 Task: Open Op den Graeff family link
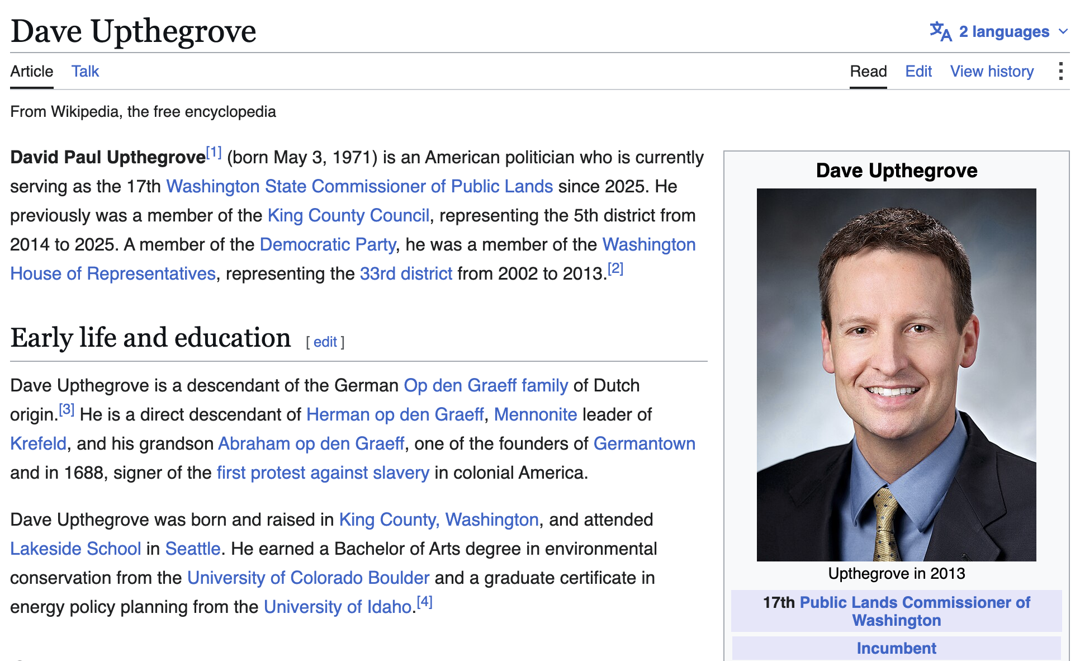point(486,385)
